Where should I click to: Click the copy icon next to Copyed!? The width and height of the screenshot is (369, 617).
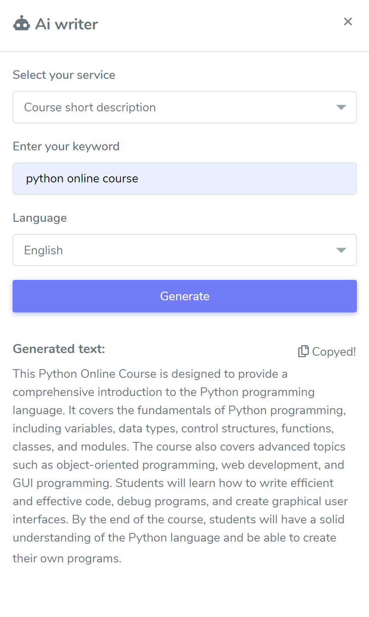tap(303, 351)
